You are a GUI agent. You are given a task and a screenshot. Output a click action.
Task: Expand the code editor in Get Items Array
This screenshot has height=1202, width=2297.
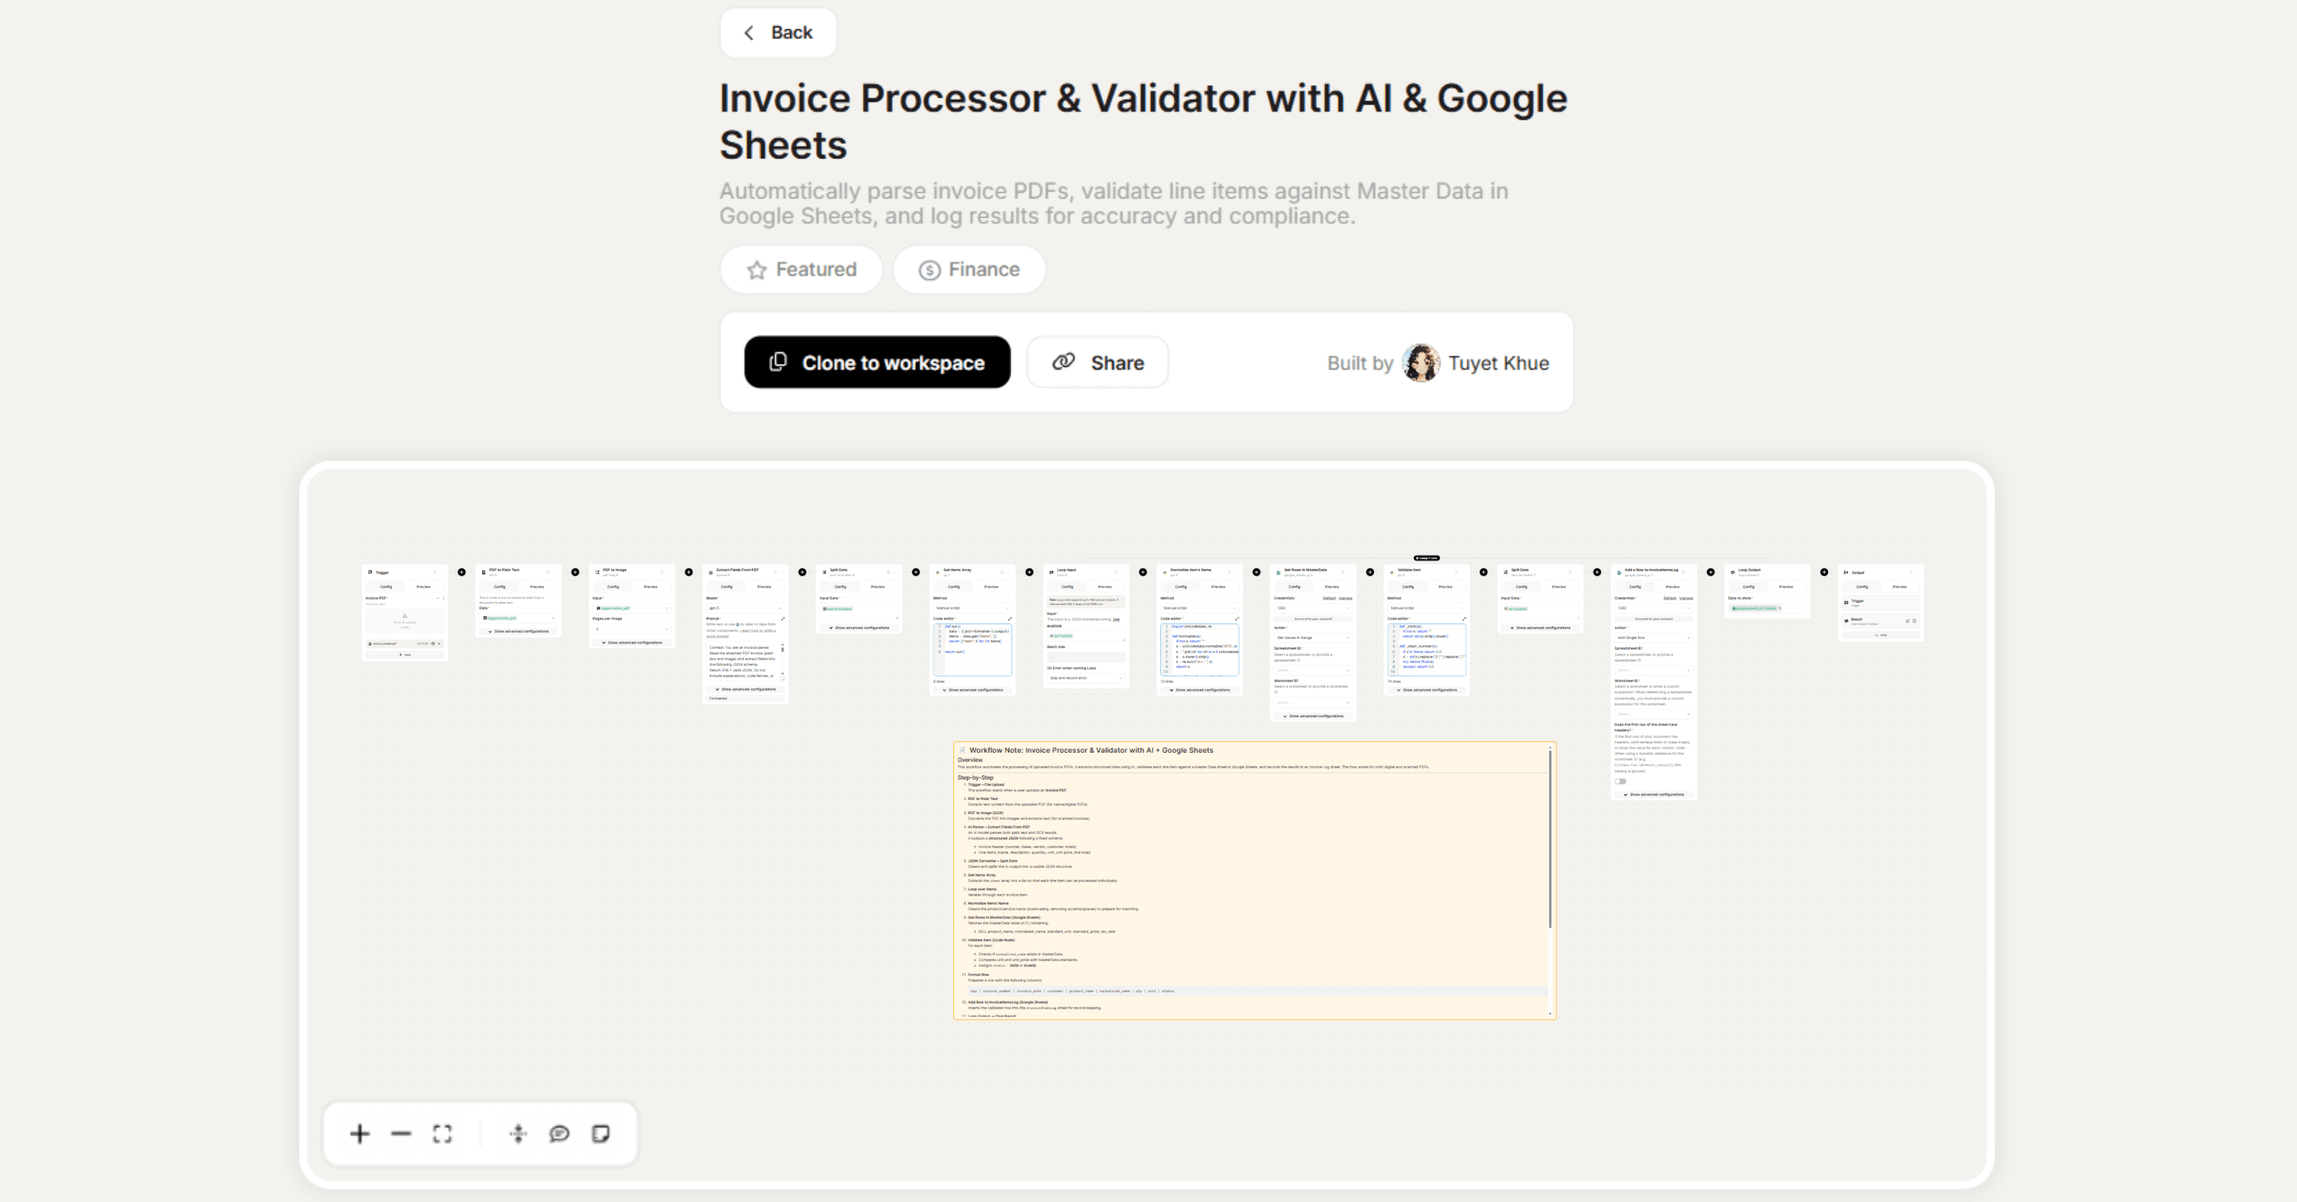[x=1010, y=619]
